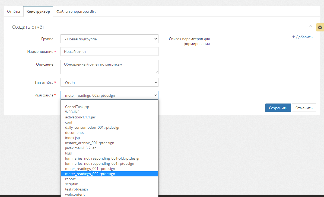Expand the Тип отчёта dropdown
This screenshot has width=324, height=197.
coord(109,82)
